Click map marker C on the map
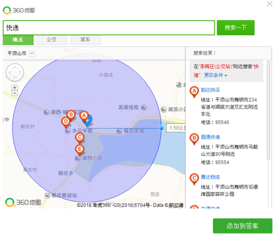 (80, 138)
